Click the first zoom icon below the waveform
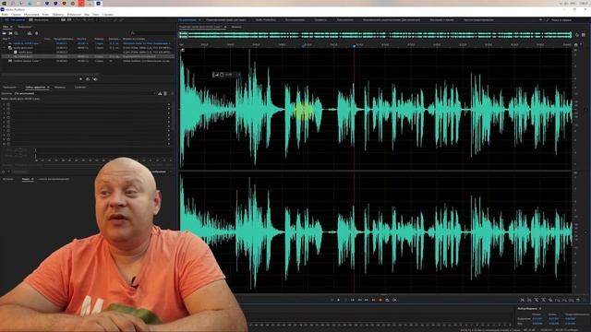This screenshot has height=332, width=591. click(x=523, y=300)
